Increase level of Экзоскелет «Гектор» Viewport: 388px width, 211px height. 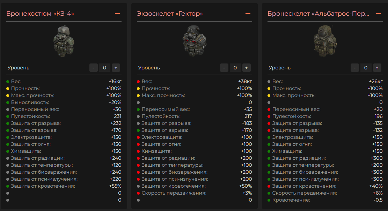[x=246, y=68]
